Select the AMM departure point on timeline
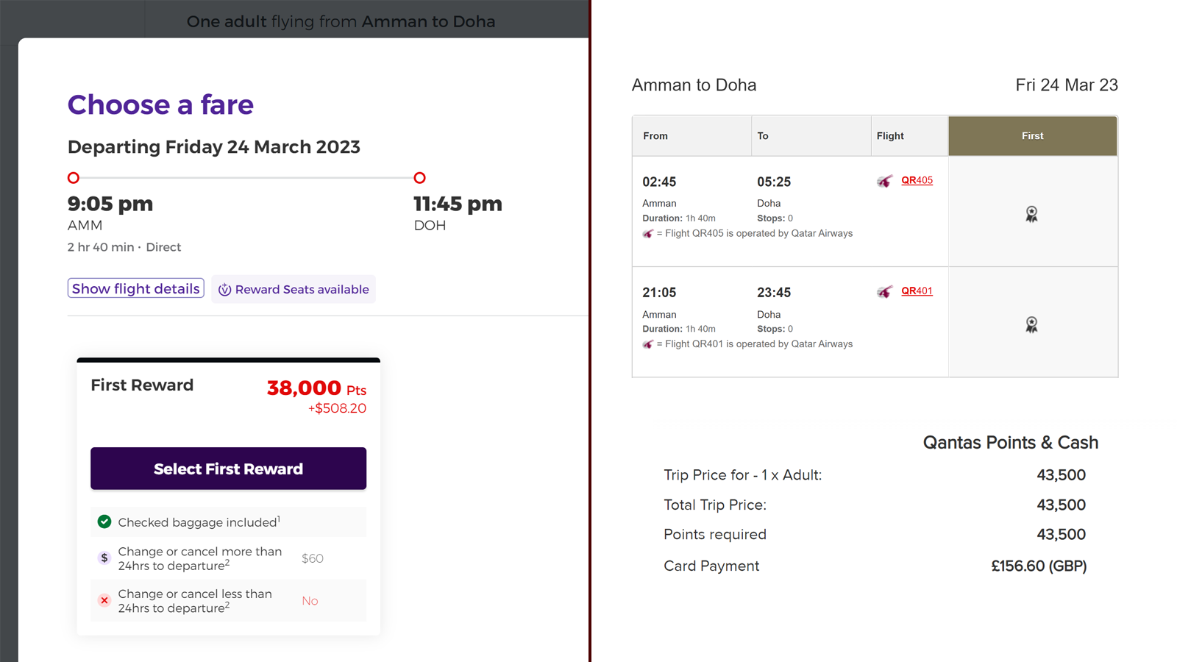1177x662 pixels. pyautogui.click(x=74, y=178)
